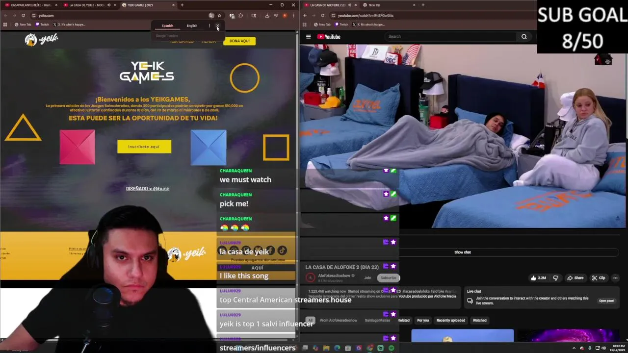628x353 pixels.
Task: Click the Google Translate icon in address bar
Action: pyautogui.click(x=211, y=15)
